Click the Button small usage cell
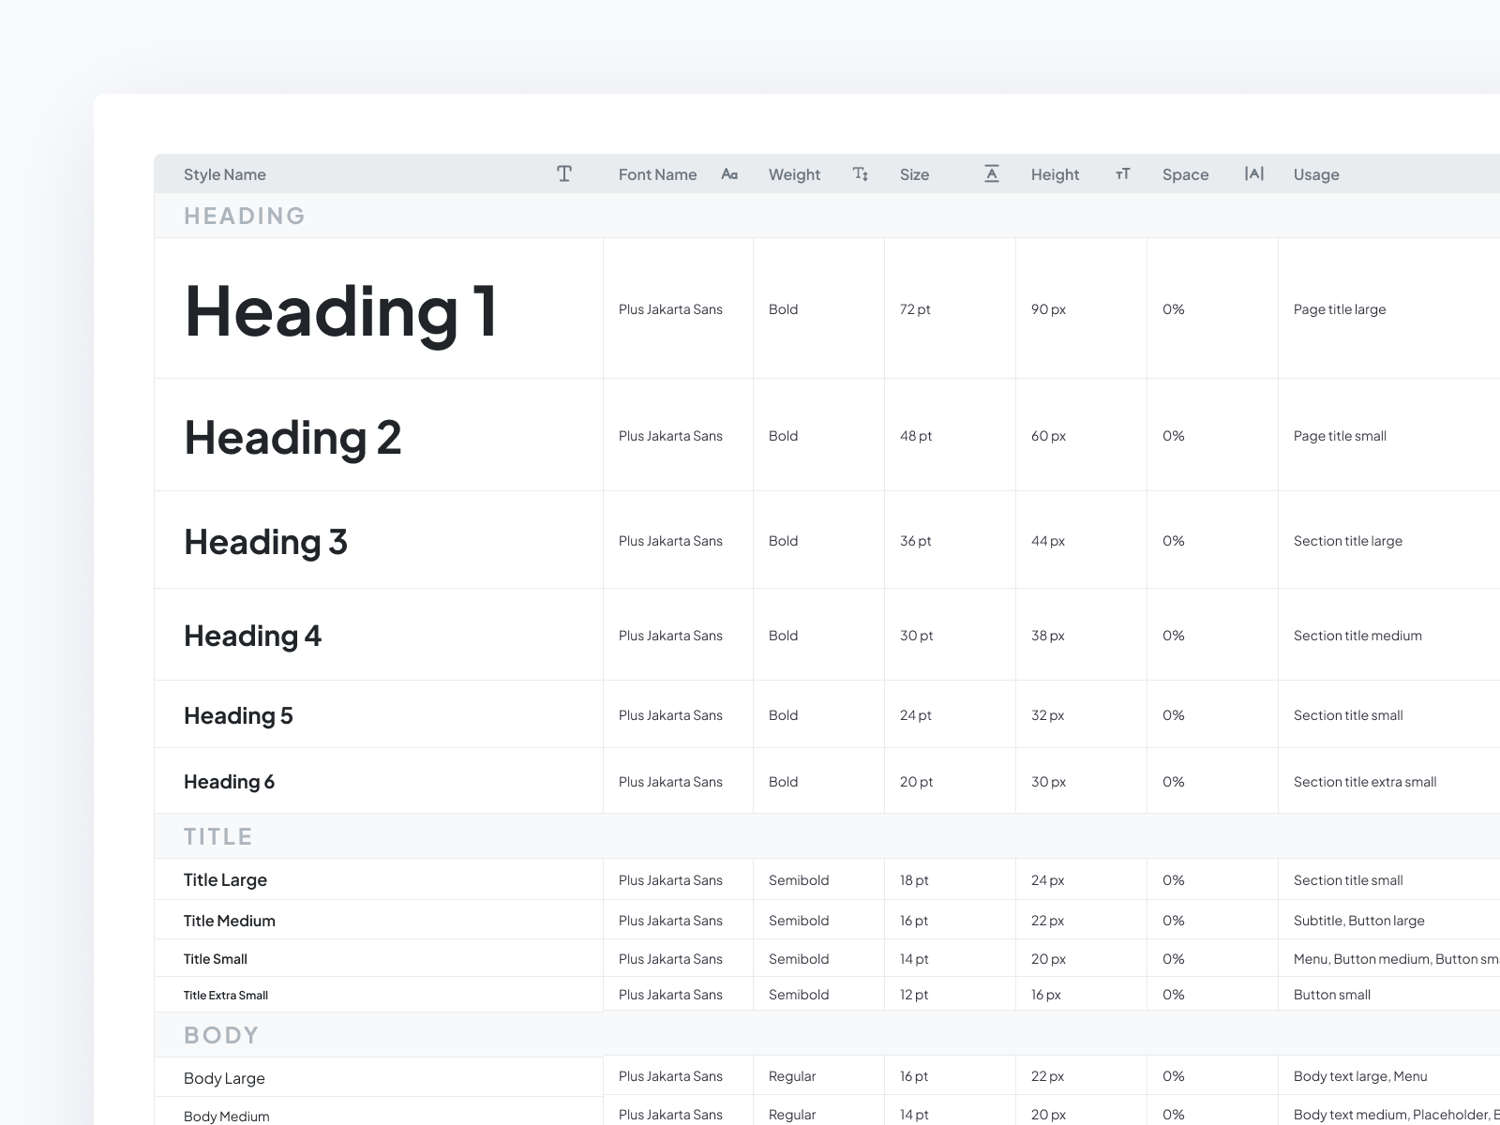This screenshot has height=1125, width=1500. click(x=1332, y=995)
